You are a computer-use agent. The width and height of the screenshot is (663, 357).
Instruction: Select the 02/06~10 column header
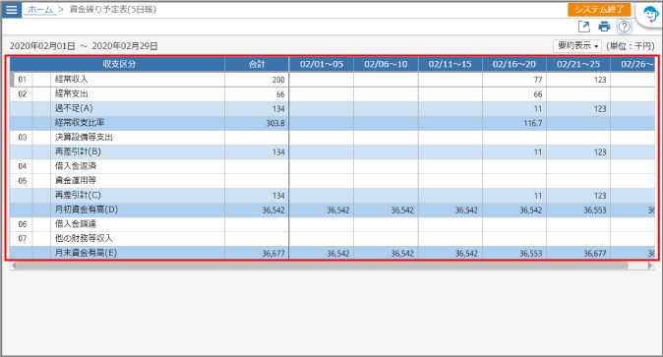[x=386, y=64]
